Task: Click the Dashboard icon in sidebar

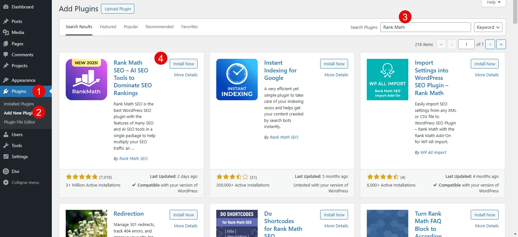Action: click(x=6, y=7)
